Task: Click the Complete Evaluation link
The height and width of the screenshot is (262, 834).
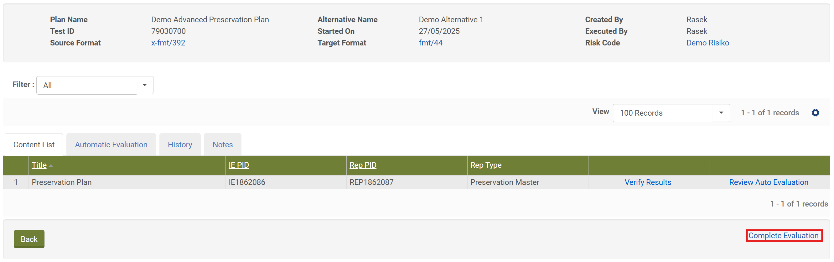Action: tap(783, 235)
